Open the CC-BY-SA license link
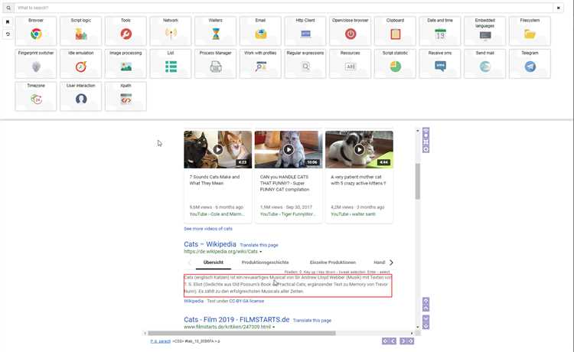 coord(246,301)
